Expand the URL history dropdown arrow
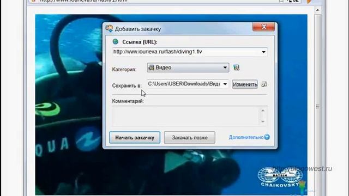The width and height of the screenshot is (349, 196). [x=263, y=52]
